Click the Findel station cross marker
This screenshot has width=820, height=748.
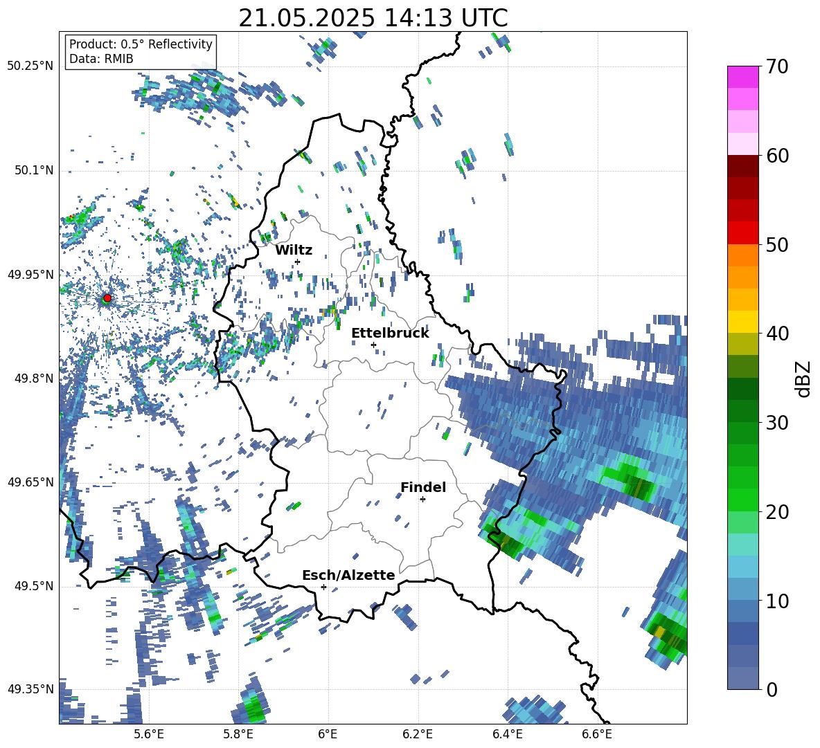click(x=422, y=500)
